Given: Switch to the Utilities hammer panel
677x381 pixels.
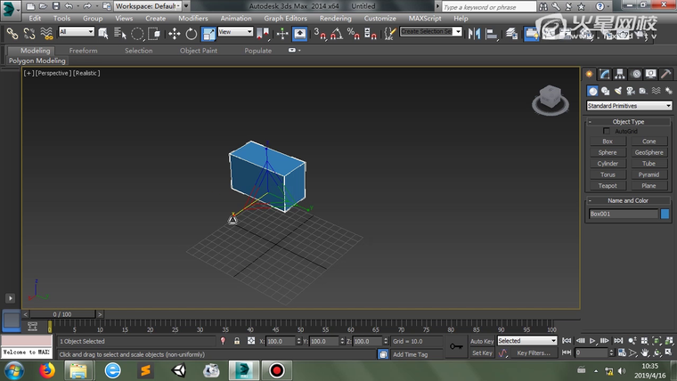Looking at the screenshot, I should pyautogui.click(x=665, y=75).
